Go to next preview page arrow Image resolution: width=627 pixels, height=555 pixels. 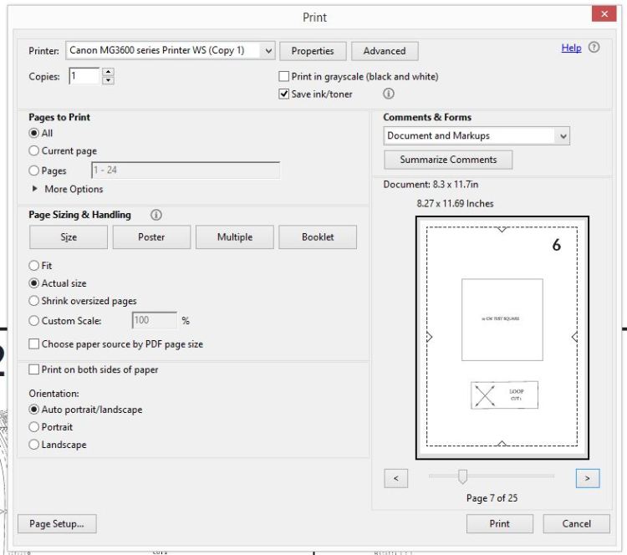click(588, 477)
